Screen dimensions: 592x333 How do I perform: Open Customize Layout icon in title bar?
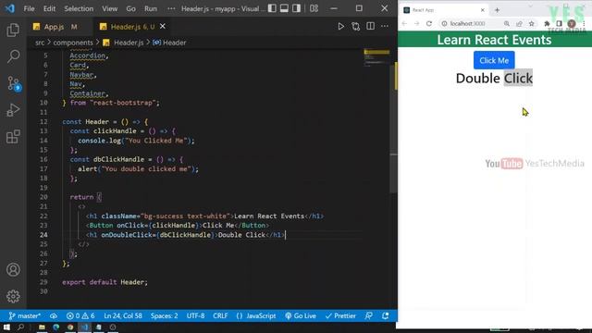pos(314,8)
